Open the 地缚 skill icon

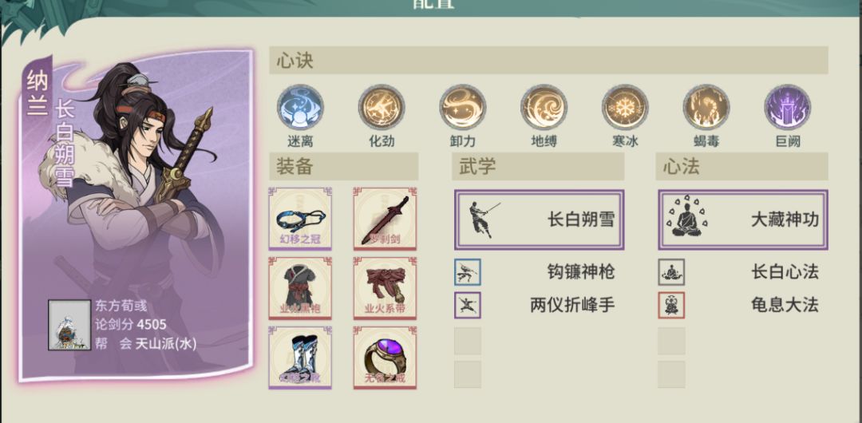(x=544, y=107)
